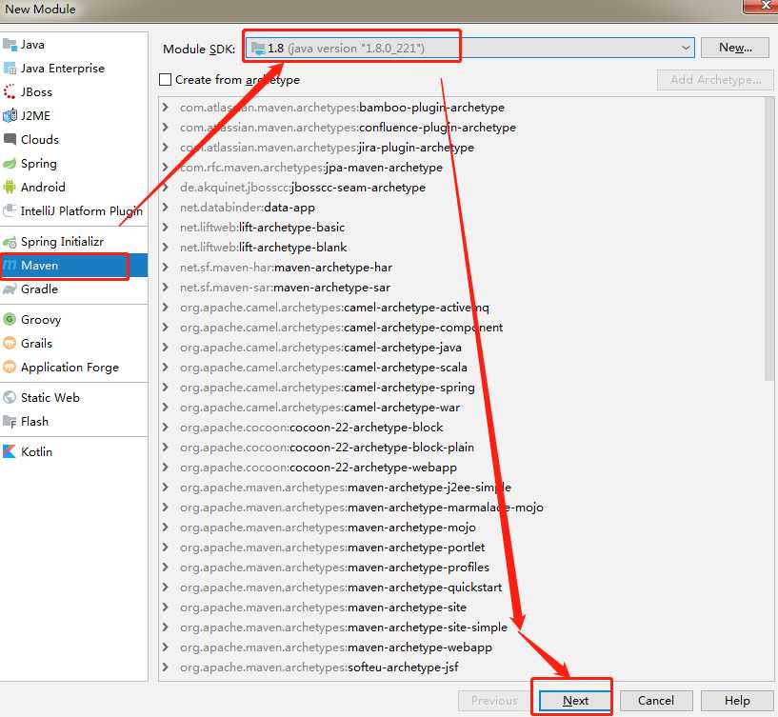Select maven-archetype-har row
The width and height of the screenshot is (778, 717).
[462, 268]
